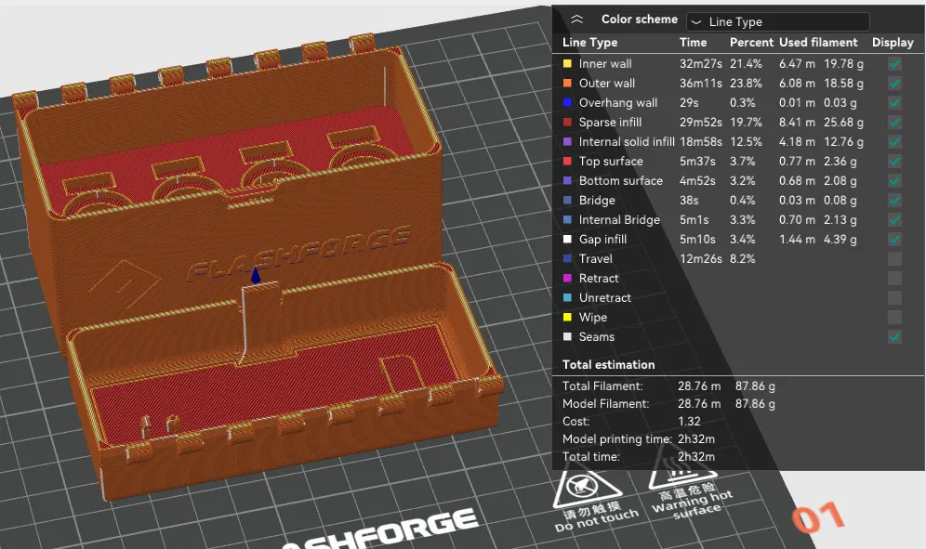Select the Top surface label
Viewport: 926px width, 549px height.
pyautogui.click(x=611, y=161)
